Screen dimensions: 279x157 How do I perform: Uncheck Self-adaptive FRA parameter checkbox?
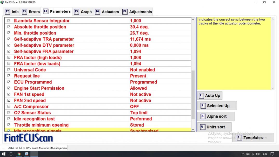point(9,51)
